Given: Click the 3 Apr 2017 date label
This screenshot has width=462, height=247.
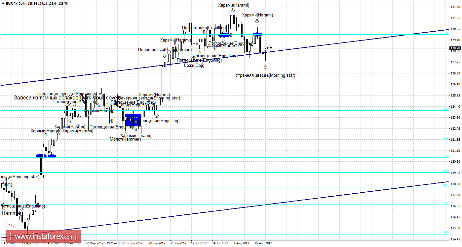Looking at the screenshot, I should [8, 243].
